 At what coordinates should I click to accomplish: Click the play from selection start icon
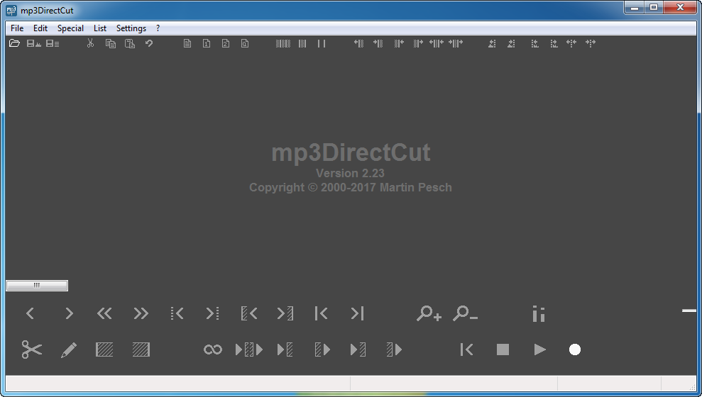322,350
